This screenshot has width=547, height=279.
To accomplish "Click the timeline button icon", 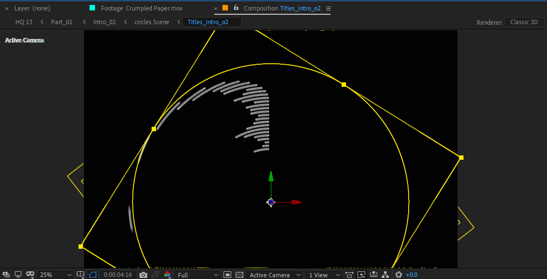I will coord(373,275).
